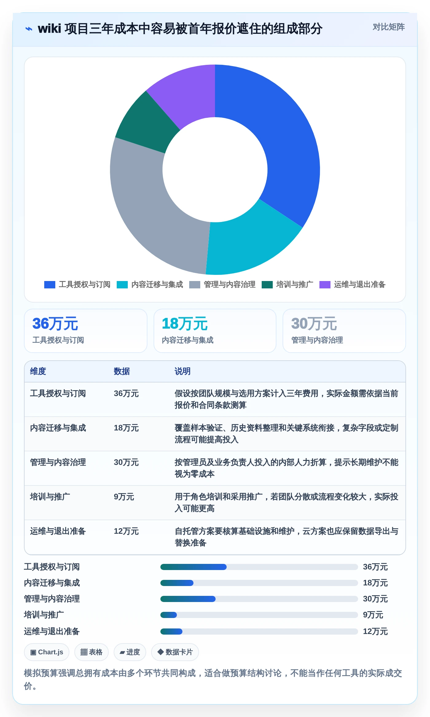Open the 18万元 内容迁移与集成 data card

[215, 331]
